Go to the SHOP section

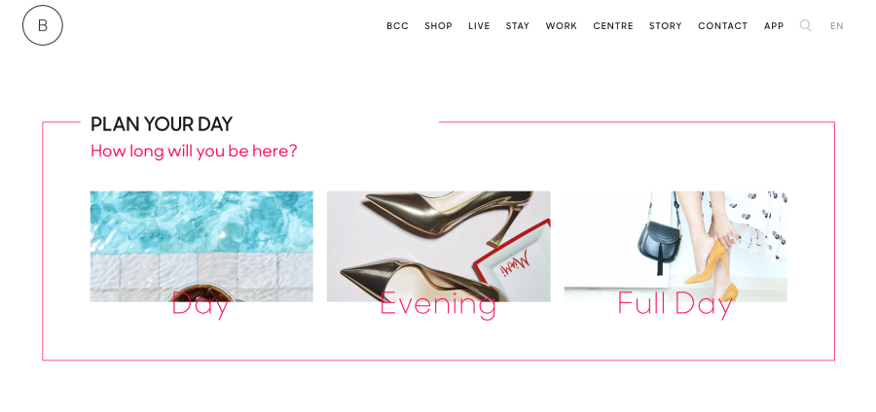[x=439, y=26]
